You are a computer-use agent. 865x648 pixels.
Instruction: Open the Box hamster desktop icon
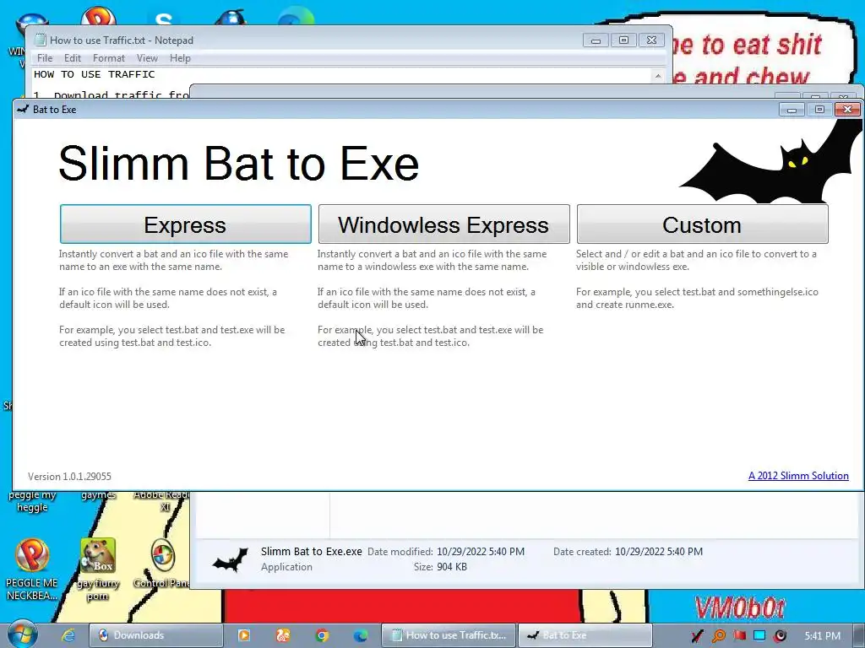tap(98, 570)
